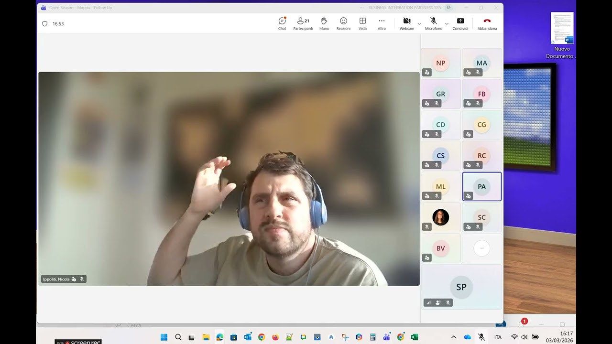Open the Windows Start menu

164,337
